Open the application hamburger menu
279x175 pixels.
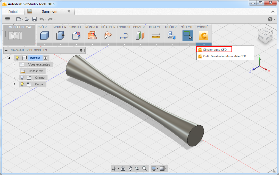[7, 19]
